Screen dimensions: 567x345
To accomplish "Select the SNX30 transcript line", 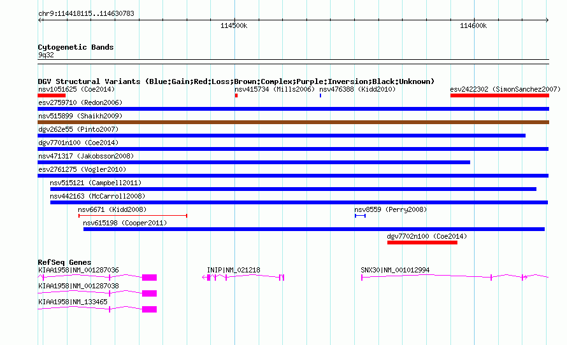I will click(455, 277).
